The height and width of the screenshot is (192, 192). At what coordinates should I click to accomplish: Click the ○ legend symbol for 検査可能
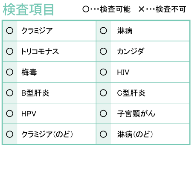tap(86, 9)
